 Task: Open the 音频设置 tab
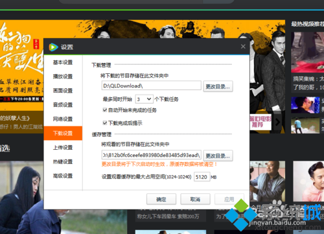(63, 105)
